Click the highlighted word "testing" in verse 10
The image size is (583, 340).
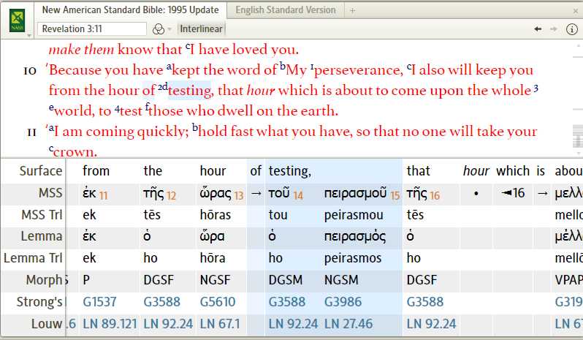coord(190,91)
